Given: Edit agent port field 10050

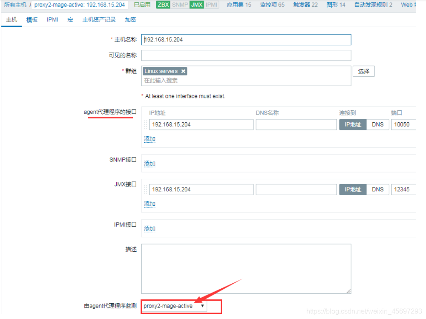Looking at the screenshot, I should click(404, 124).
